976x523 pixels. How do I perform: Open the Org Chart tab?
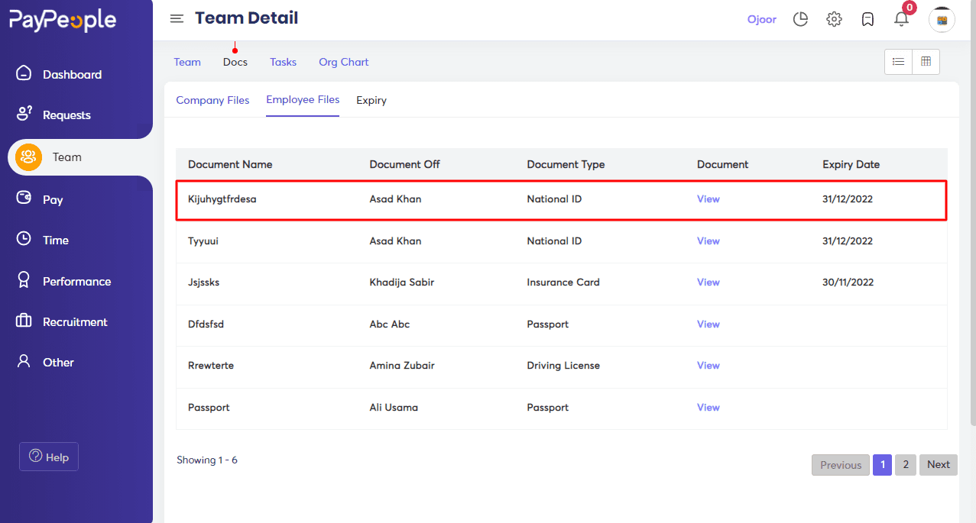coord(343,62)
